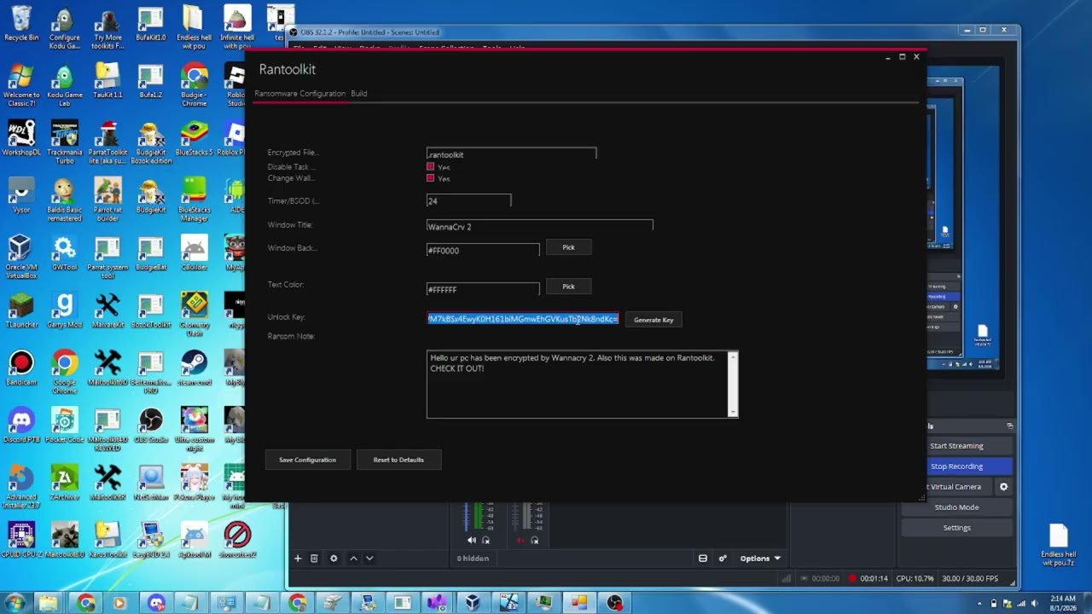Toggle OBS mixer desktop audio speaker icon
1092x614 pixels.
[471, 540]
